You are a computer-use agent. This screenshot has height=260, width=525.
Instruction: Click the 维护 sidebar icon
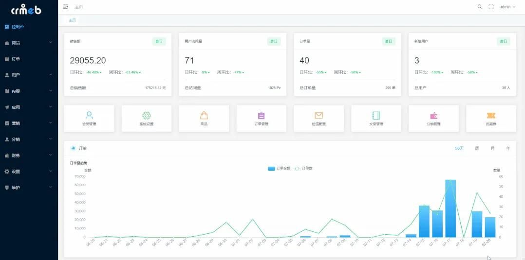click(x=7, y=188)
